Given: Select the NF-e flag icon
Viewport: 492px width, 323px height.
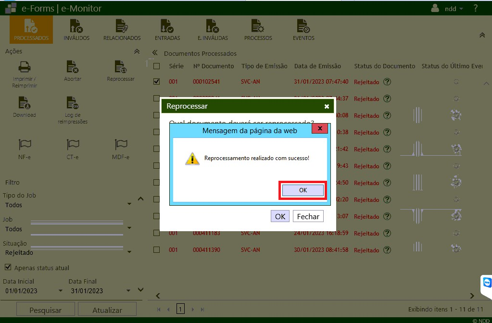Looking at the screenshot, I should [25, 145].
